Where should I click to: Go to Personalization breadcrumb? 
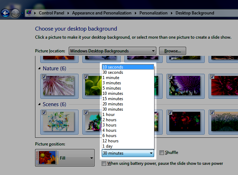pos(153,13)
